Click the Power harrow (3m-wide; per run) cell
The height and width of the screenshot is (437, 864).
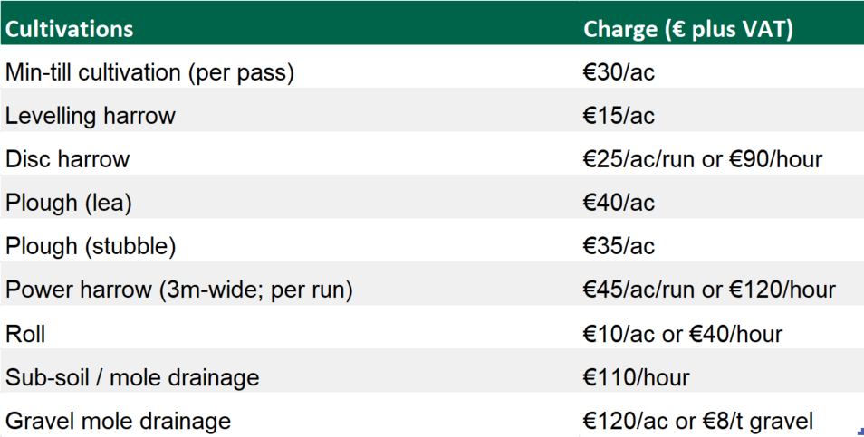pyautogui.click(x=179, y=290)
